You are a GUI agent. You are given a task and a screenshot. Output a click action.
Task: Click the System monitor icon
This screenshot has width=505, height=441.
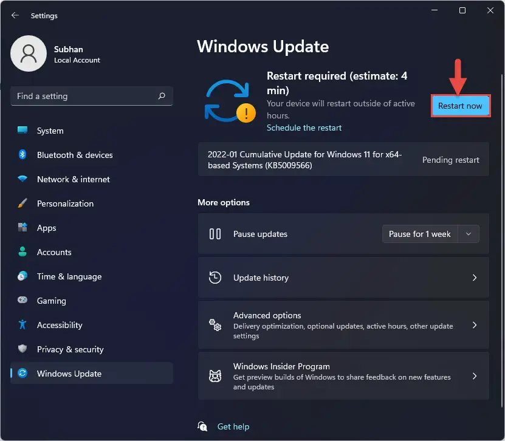tap(22, 130)
